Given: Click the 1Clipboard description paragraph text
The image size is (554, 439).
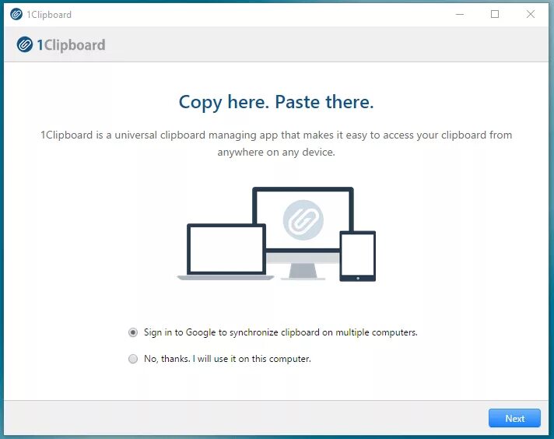Looking at the screenshot, I should [276, 143].
